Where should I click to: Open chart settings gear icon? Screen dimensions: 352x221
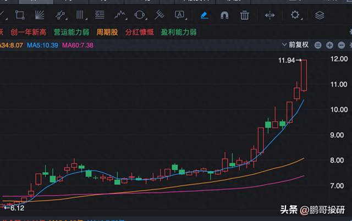tap(296, 15)
